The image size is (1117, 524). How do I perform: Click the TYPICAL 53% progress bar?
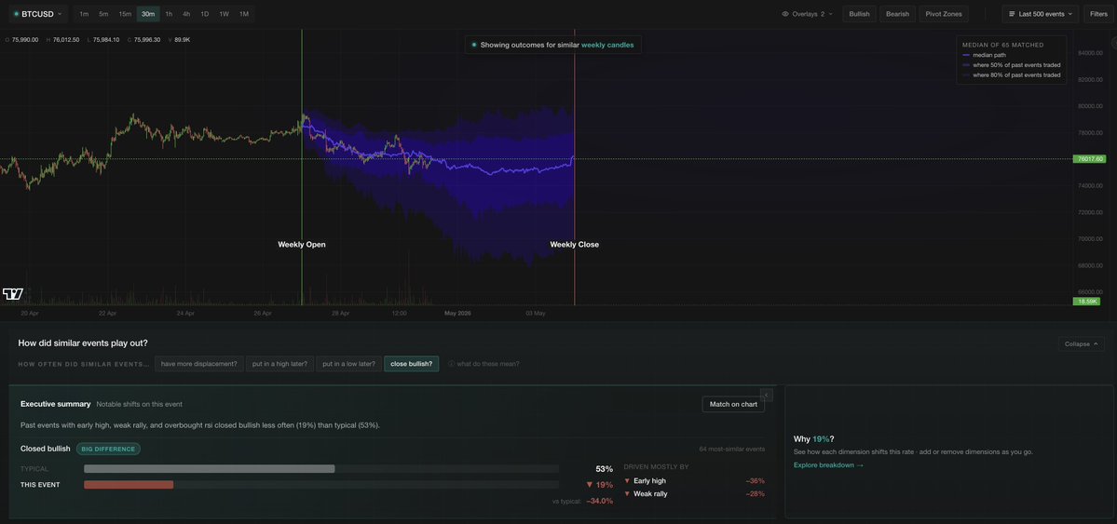(321, 469)
